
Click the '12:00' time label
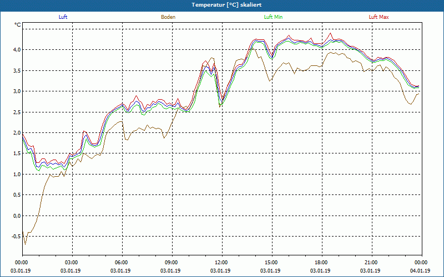pyautogui.click(x=222, y=263)
